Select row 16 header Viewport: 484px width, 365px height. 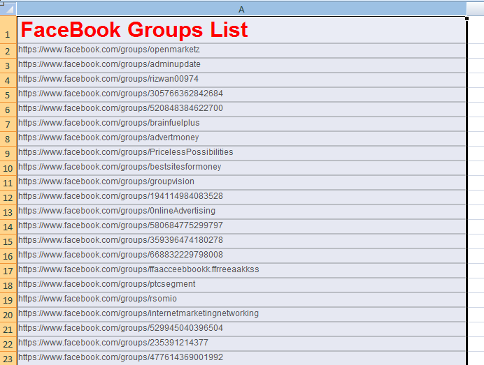(x=8, y=255)
